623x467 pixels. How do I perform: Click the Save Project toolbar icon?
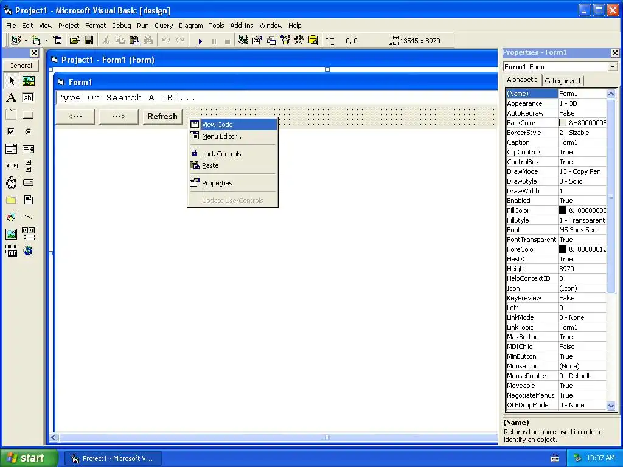89,41
